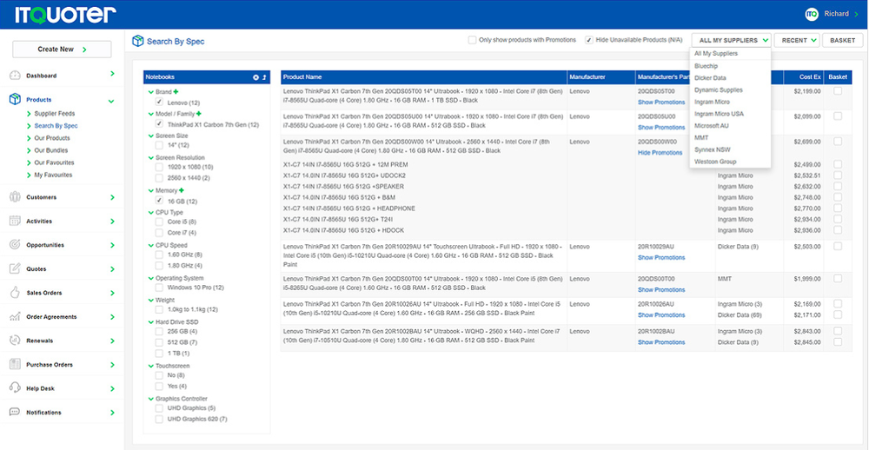Check the Core i7 (4) checkbox
869x450 pixels.
159,233
